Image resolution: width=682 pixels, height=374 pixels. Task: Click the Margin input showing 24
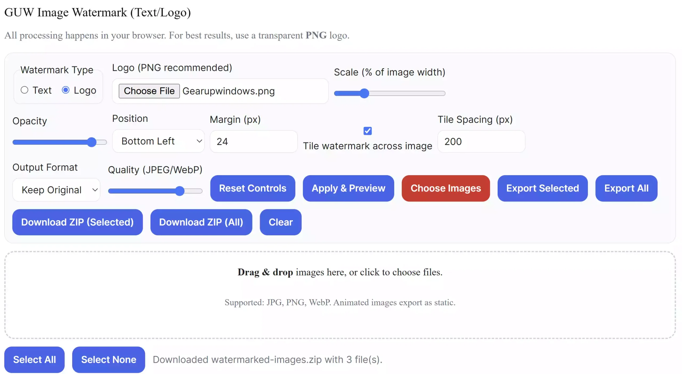tap(253, 141)
